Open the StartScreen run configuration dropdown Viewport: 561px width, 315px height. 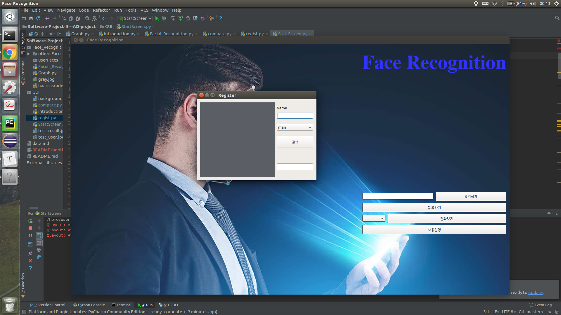(x=135, y=18)
